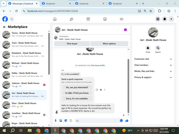Bookmark this page with star icon
Image resolution: width=179 pixels, height=134 pixels.
click(151, 11)
